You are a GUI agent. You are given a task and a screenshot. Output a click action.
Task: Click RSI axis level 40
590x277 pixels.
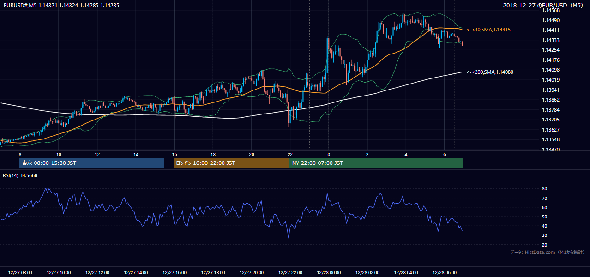pos(545,226)
